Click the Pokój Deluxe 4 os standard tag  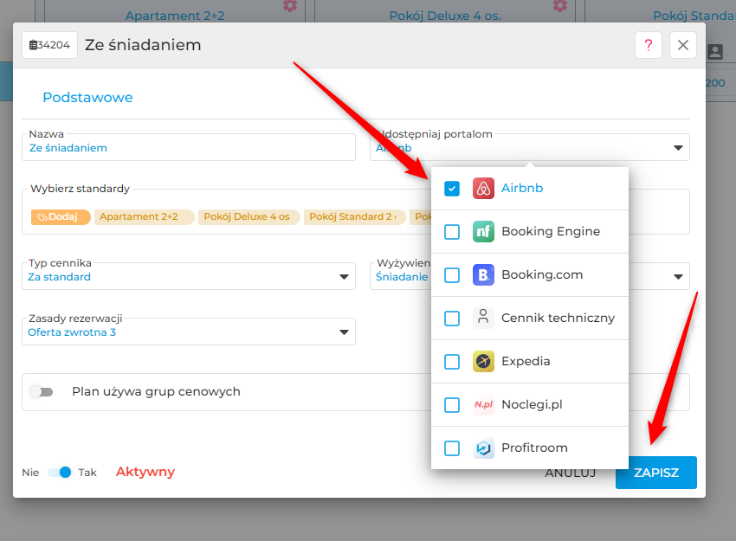coord(249,216)
